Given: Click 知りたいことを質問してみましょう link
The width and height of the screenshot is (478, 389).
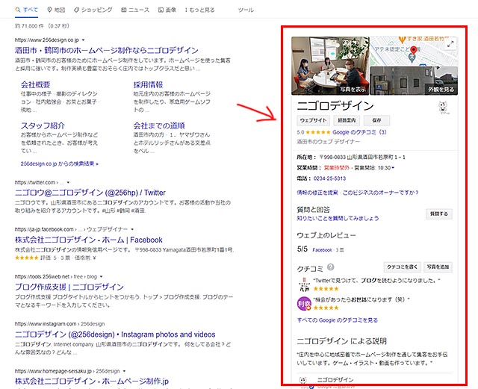Looking at the screenshot, I should (338, 218).
